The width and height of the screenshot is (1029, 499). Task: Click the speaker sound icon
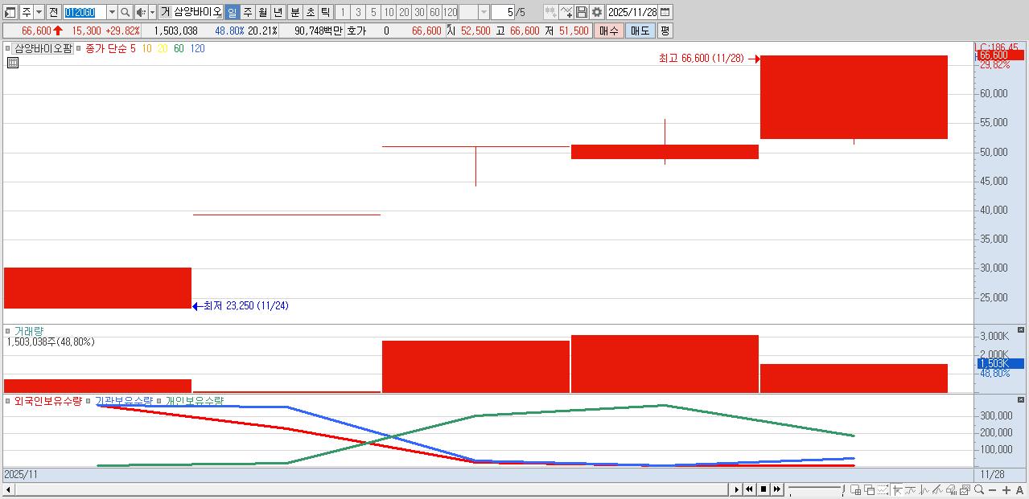point(141,12)
